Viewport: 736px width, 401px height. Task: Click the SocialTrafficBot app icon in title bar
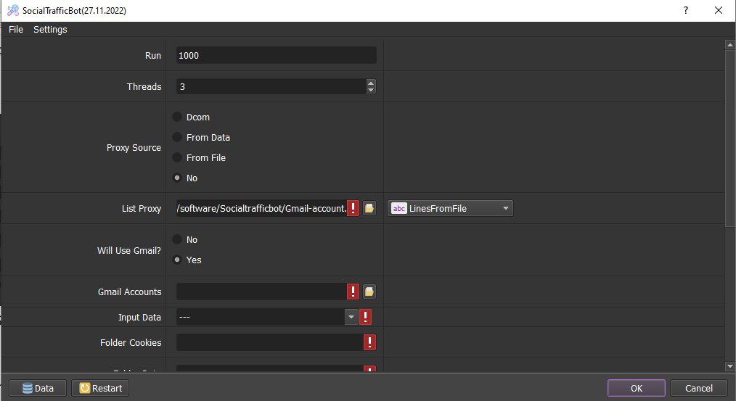click(12, 10)
